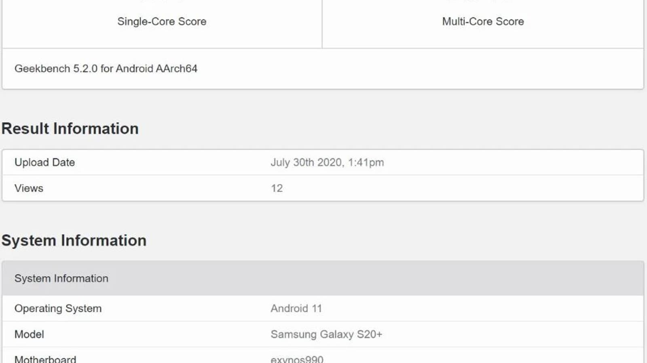Select the Operating System label
The width and height of the screenshot is (647, 363).
58,309
